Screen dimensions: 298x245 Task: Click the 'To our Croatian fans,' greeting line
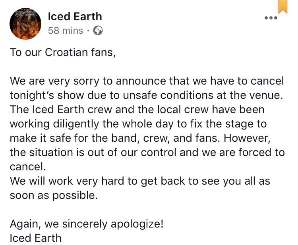pyautogui.click(x=62, y=53)
